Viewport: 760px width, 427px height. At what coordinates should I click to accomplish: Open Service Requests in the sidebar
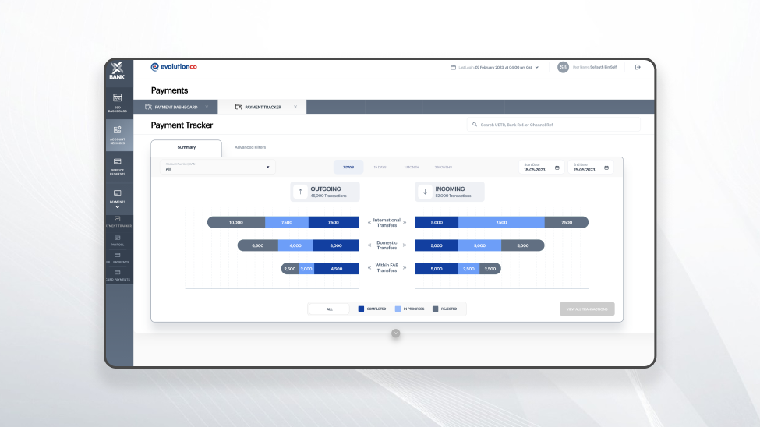click(x=118, y=166)
